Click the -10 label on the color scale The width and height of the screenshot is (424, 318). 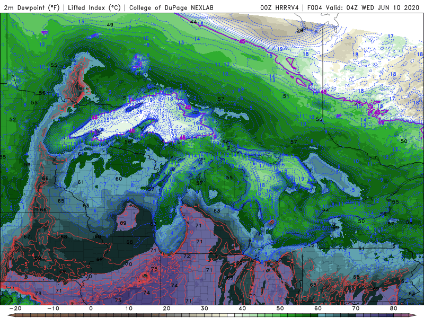pyautogui.click(x=53, y=308)
